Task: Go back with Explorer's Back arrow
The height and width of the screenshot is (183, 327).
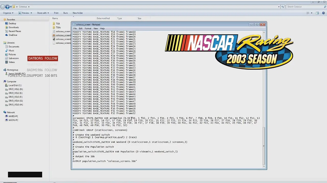Action: pyautogui.click(x=3, y=7)
